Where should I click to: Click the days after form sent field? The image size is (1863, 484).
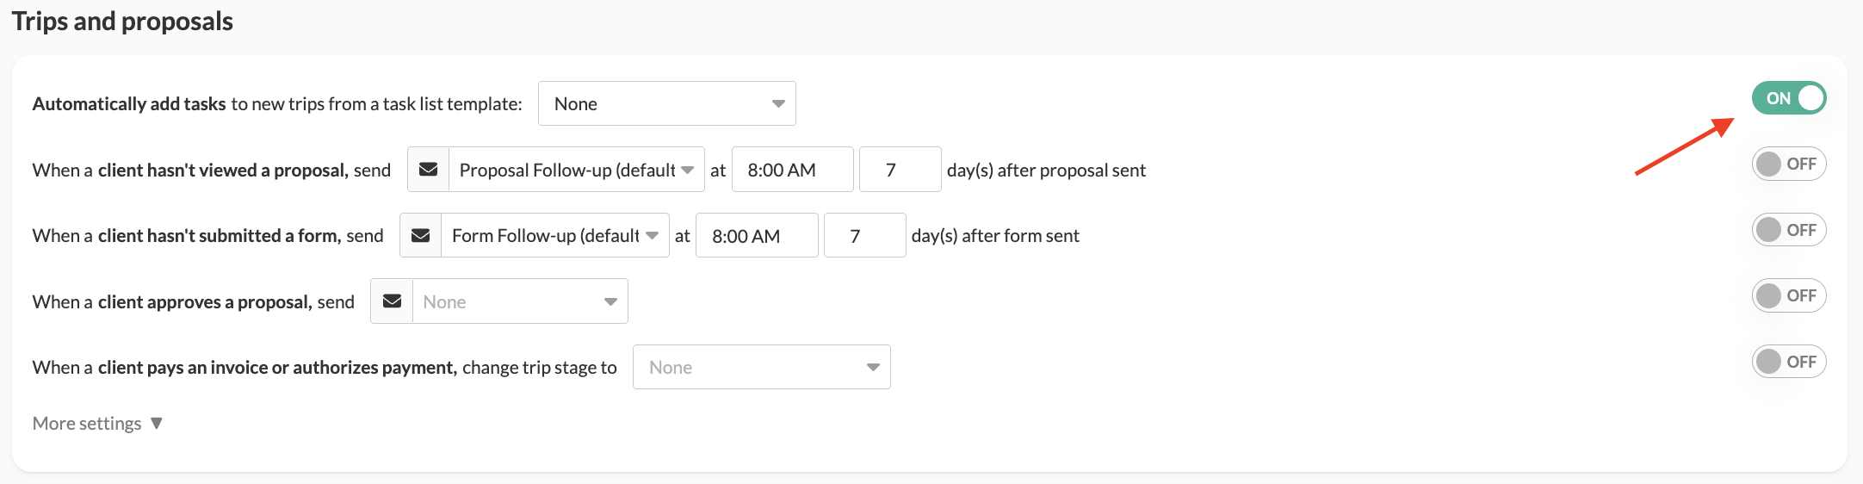click(864, 235)
